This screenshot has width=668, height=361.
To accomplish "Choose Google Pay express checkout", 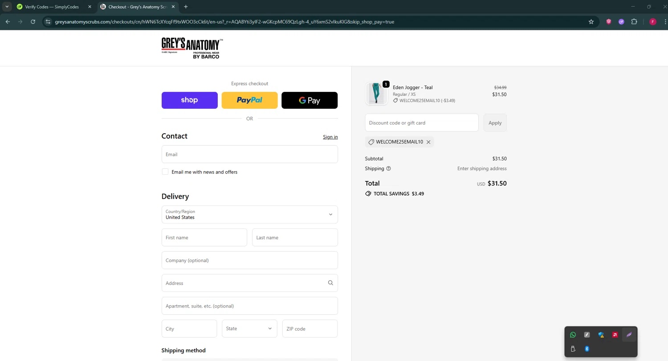I will point(310,100).
